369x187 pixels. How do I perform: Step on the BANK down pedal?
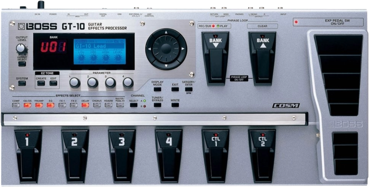(216, 58)
